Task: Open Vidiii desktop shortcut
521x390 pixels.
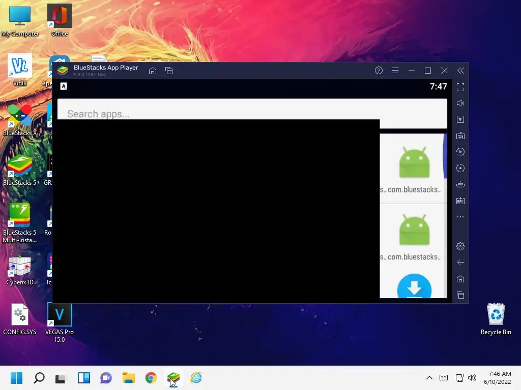Action: pyautogui.click(x=20, y=70)
